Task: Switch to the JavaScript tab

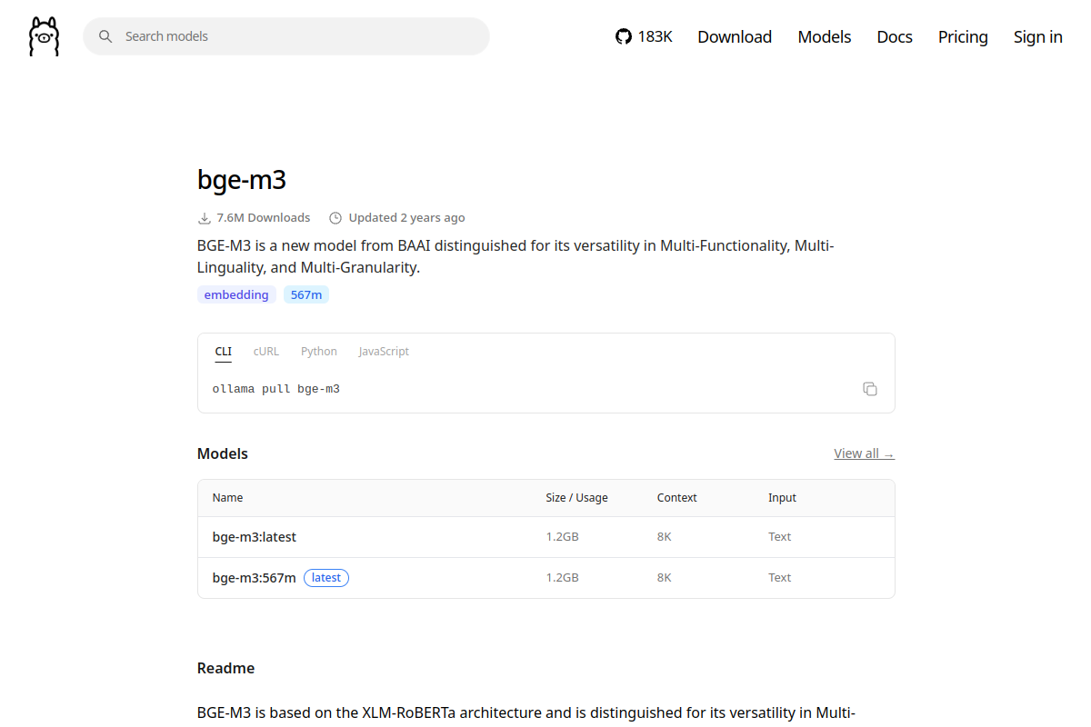Action: coord(384,352)
